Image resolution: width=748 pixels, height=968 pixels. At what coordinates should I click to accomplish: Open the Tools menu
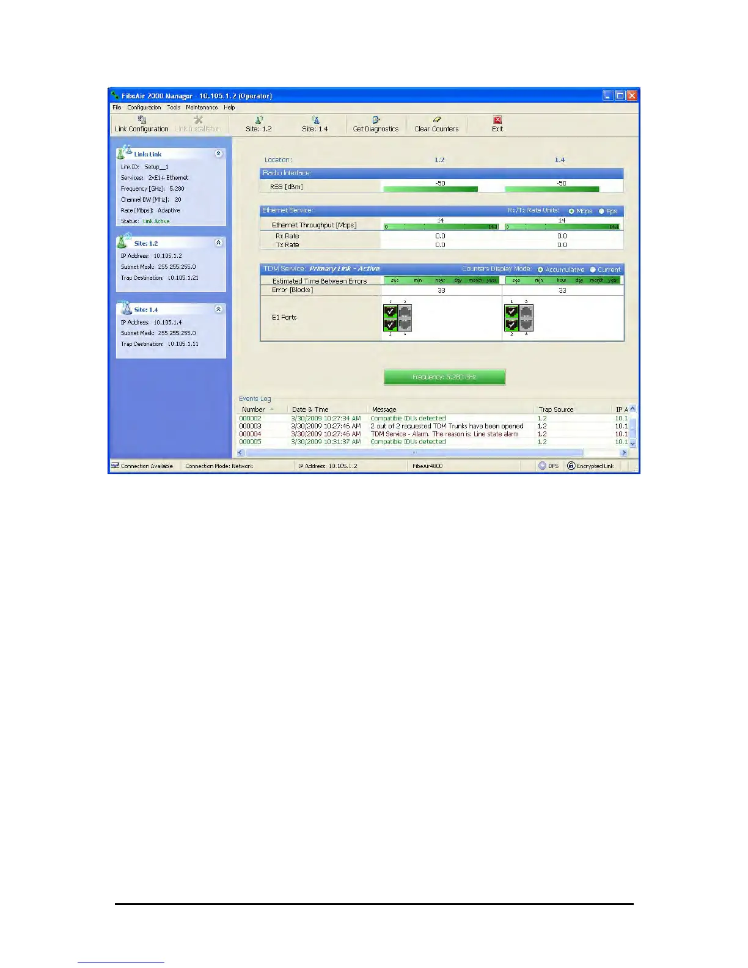pos(174,108)
